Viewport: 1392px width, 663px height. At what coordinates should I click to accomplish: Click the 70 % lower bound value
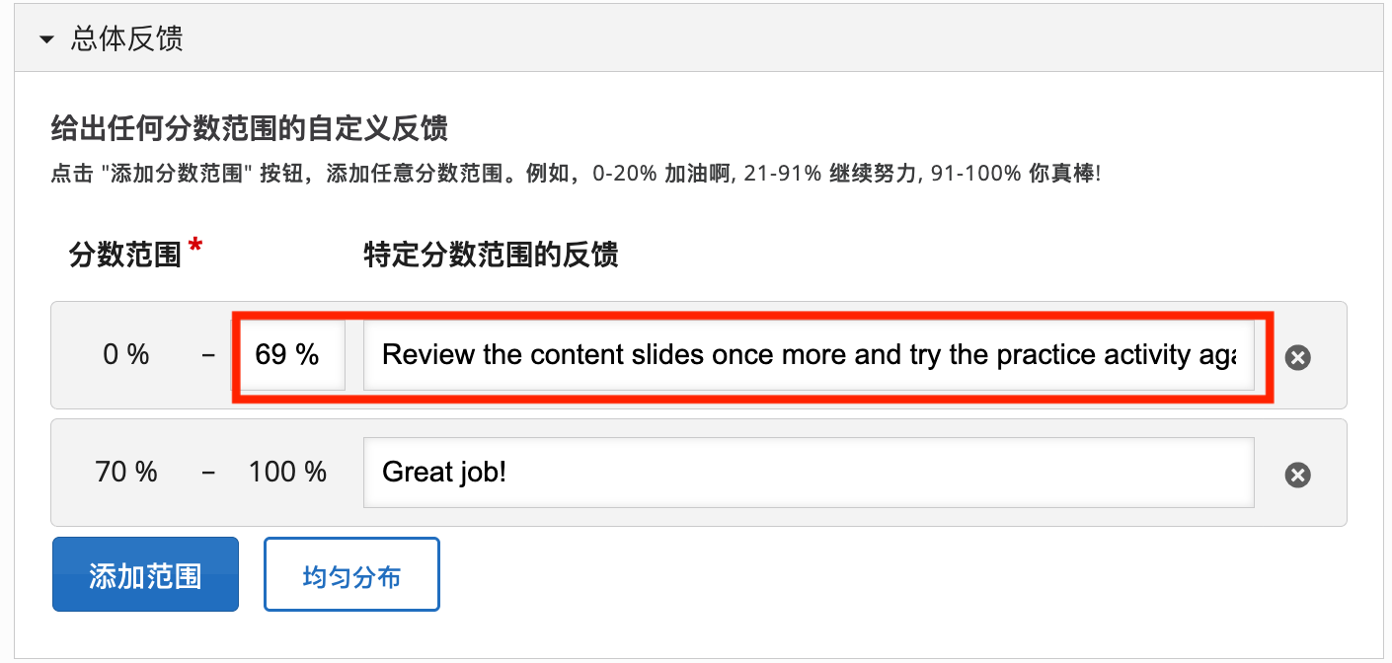click(x=126, y=473)
